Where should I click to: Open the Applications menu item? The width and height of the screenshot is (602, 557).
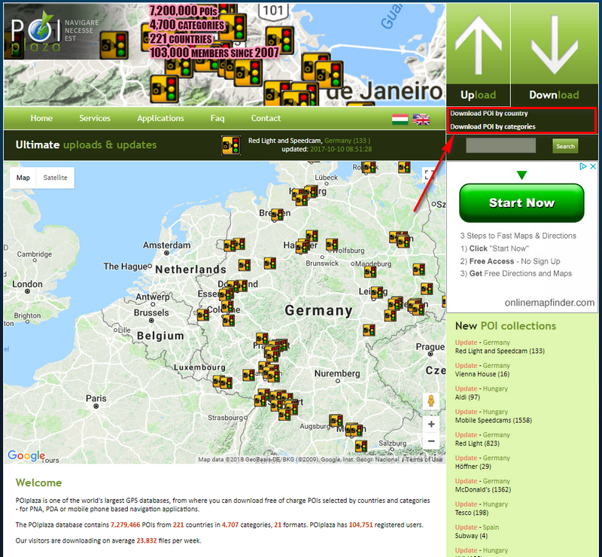(x=160, y=118)
